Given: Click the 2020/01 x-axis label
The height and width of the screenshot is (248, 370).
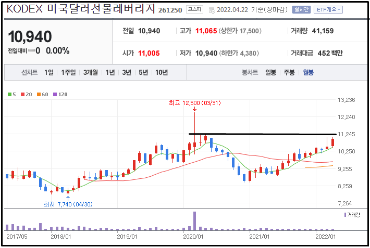Looking at the screenshot, I should coord(193,237).
